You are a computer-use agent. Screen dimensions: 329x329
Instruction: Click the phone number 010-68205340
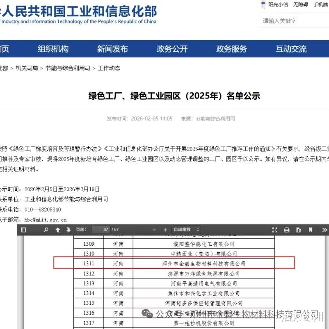(43, 209)
